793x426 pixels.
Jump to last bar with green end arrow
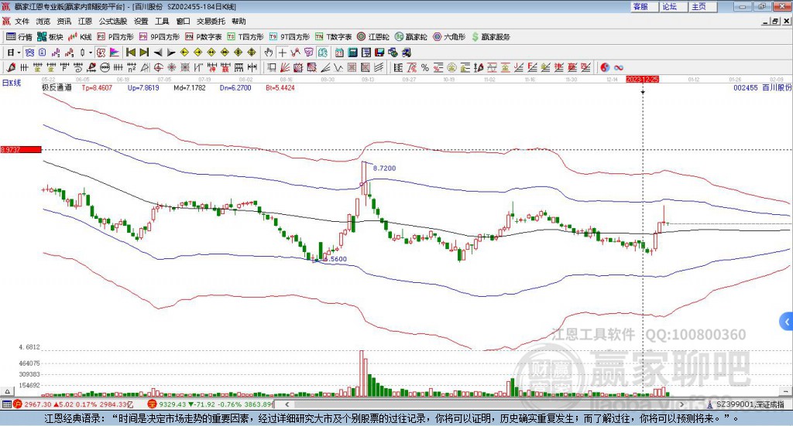[144, 53]
